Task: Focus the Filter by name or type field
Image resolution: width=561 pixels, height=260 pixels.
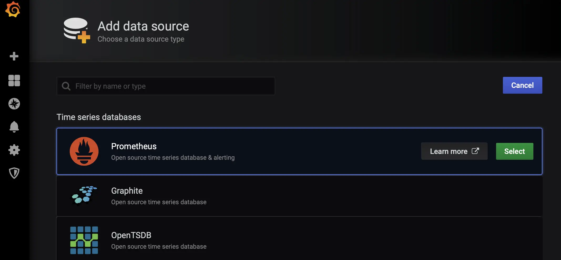Action: (166, 86)
